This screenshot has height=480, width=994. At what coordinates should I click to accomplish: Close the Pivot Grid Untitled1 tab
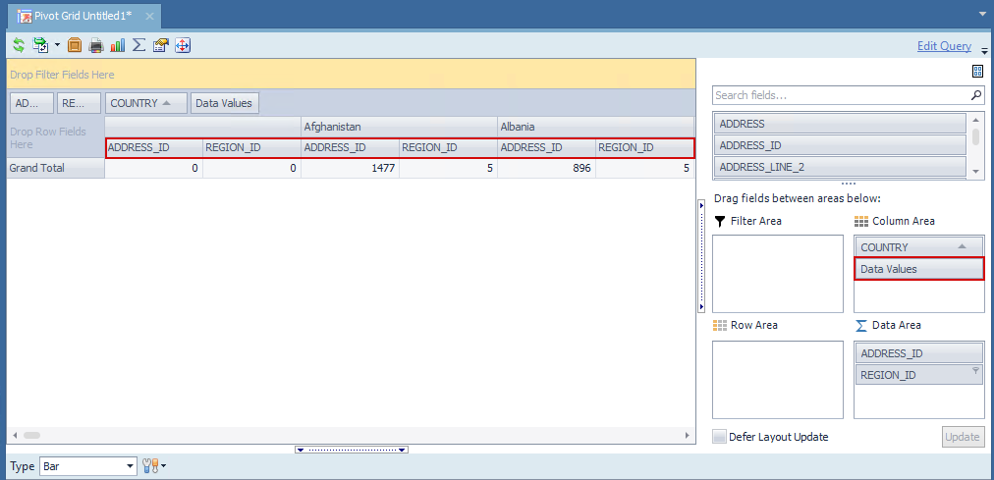[x=149, y=16]
